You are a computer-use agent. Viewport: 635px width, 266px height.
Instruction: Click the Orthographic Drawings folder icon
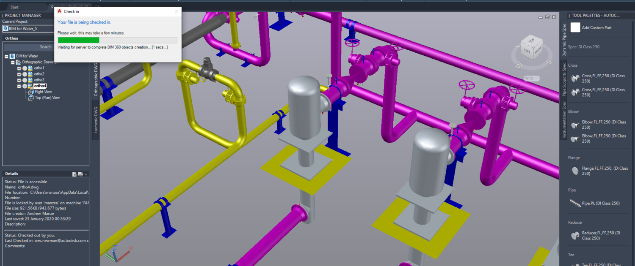tap(18, 62)
